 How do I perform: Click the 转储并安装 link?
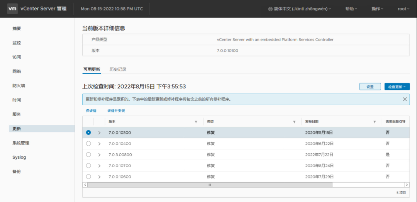coord(116,111)
